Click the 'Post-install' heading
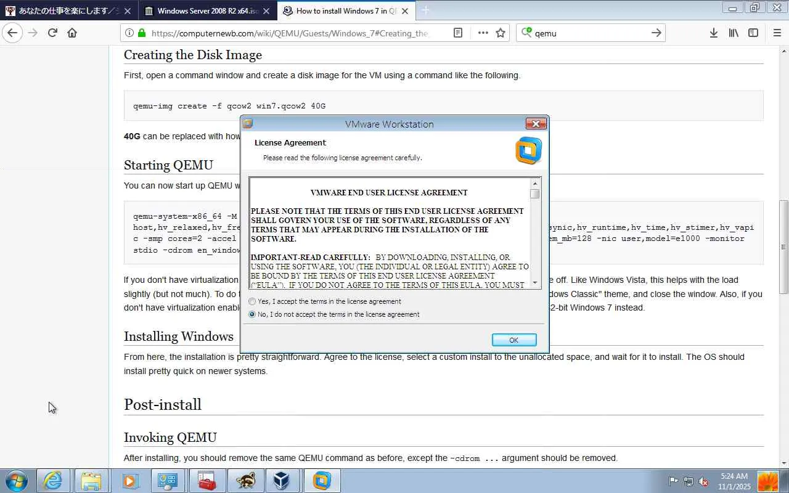Viewport: 789px width, 493px height. [163, 404]
